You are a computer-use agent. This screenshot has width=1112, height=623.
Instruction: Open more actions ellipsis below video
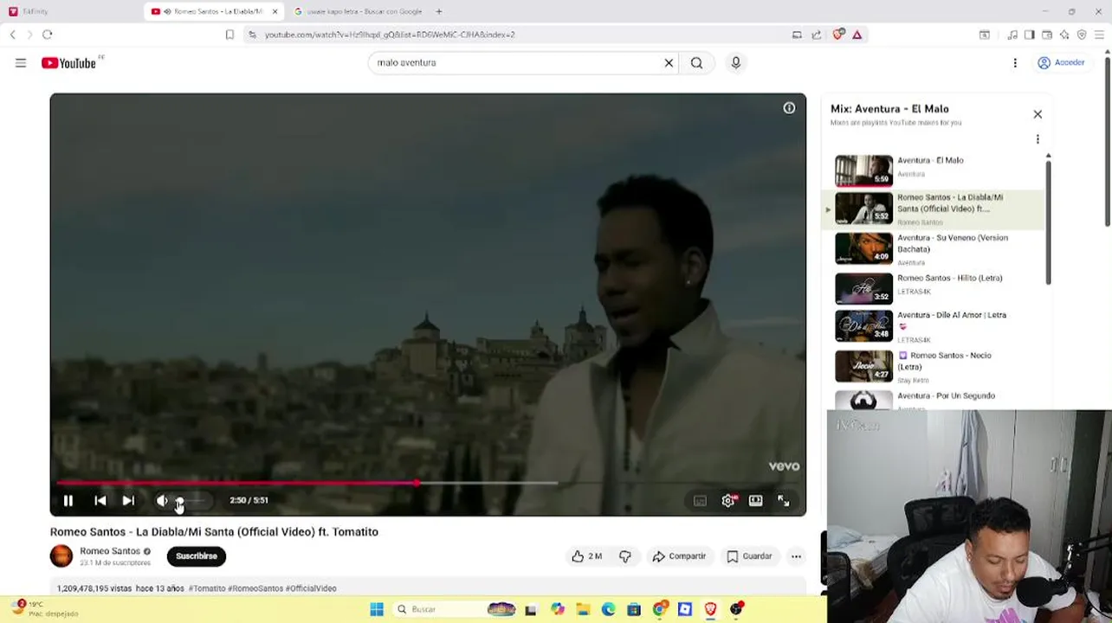tap(796, 556)
